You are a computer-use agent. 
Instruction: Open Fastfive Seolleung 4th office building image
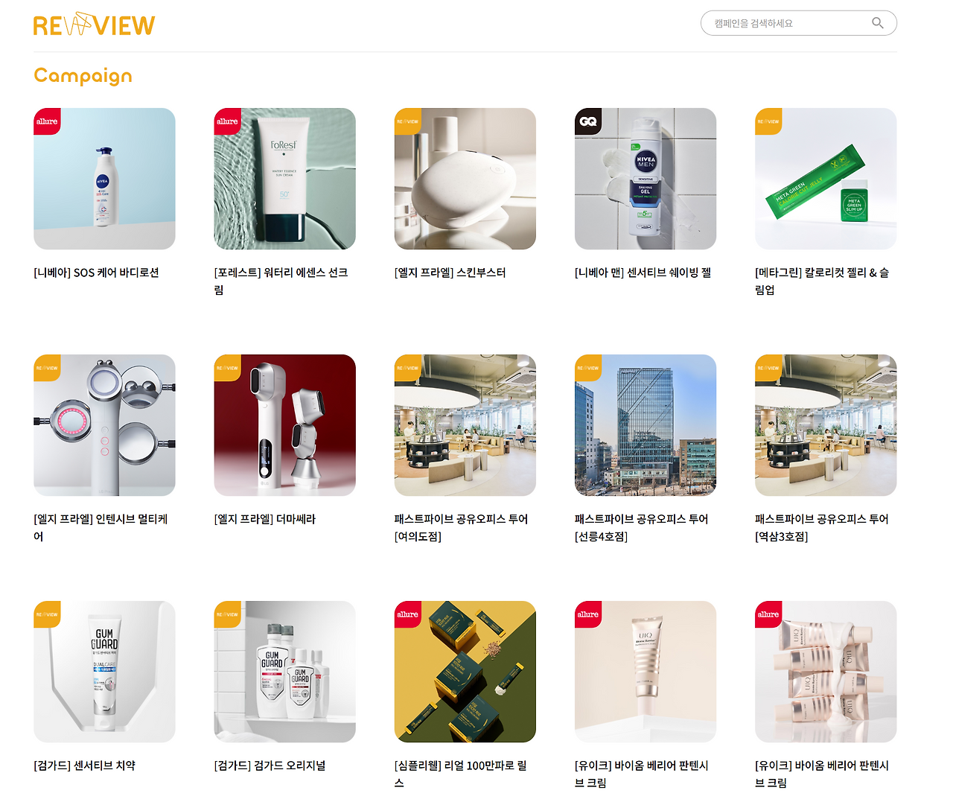[646, 425]
